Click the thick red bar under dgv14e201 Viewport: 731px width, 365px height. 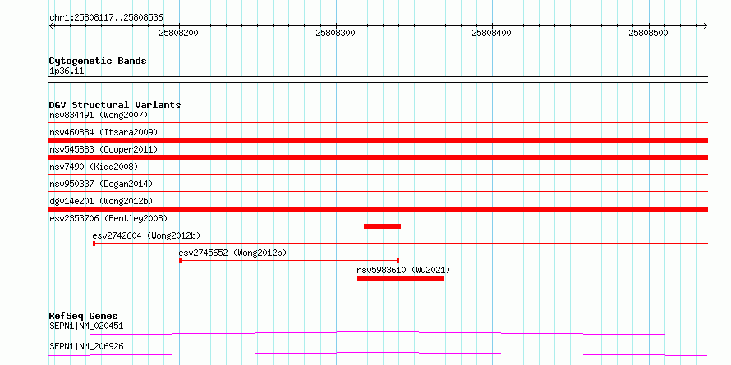(x=378, y=209)
